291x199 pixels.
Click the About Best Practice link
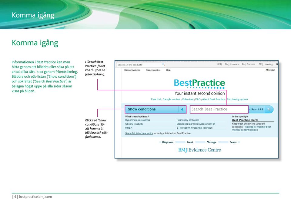coord(213,99)
